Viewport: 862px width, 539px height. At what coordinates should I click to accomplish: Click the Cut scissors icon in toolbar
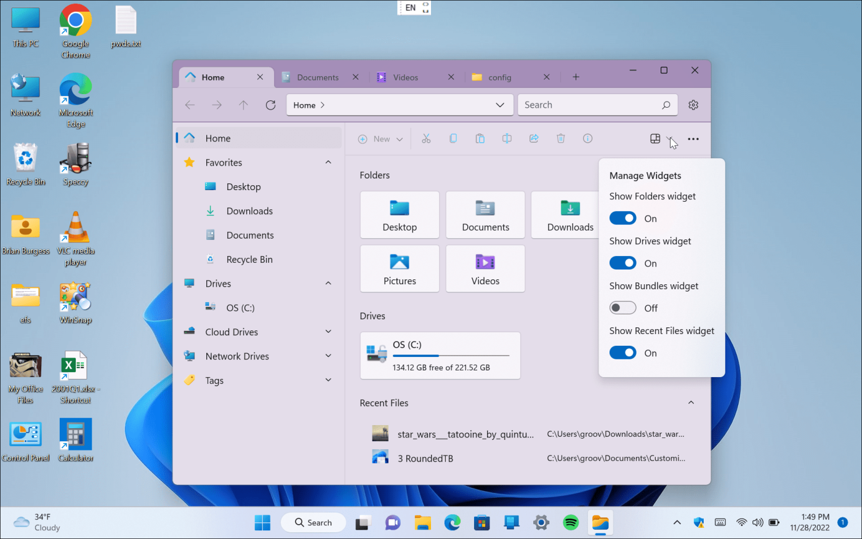click(x=426, y=139)
